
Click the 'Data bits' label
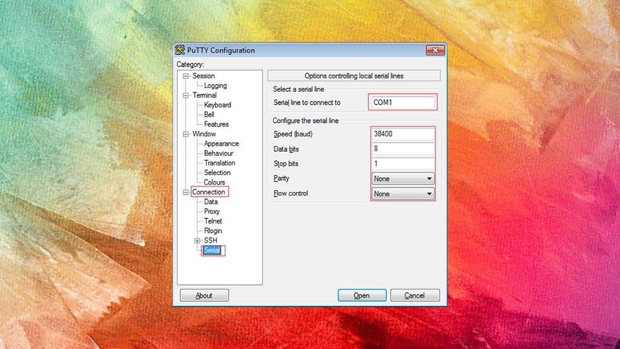coord(286,149)
